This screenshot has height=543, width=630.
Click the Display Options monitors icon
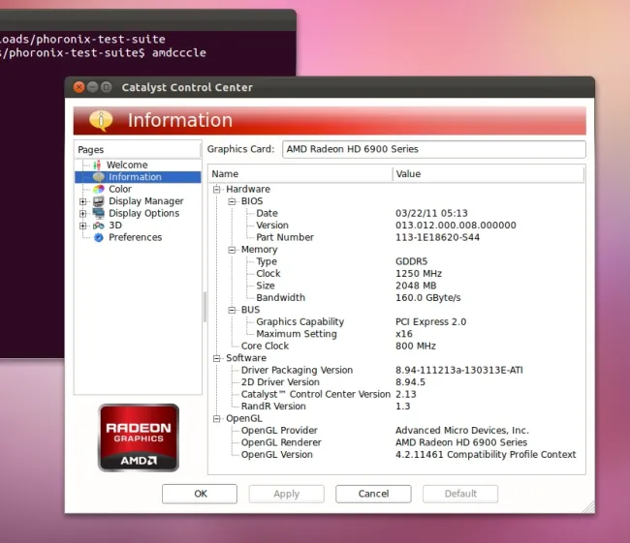[99, 213]
